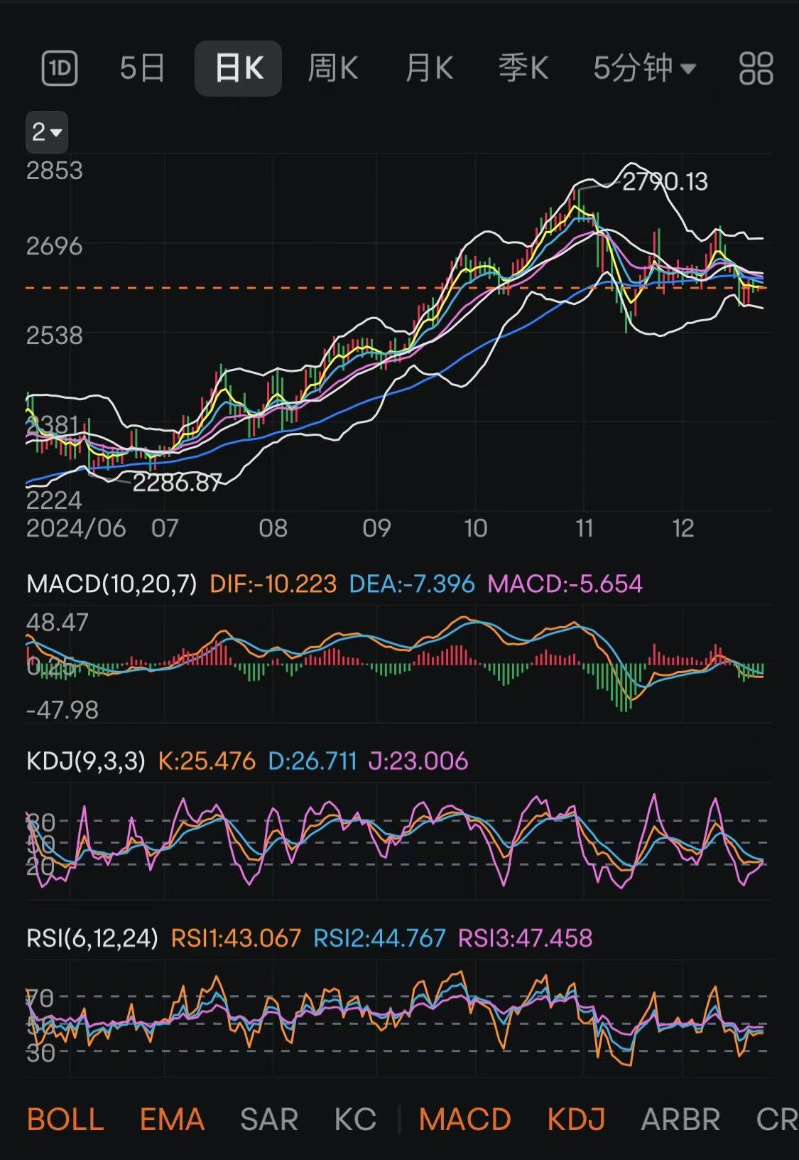The height and width of the screenshot is (1160, 799).
Task: Switch to the 5日 chart tab
Action: (x=142, y=68)
